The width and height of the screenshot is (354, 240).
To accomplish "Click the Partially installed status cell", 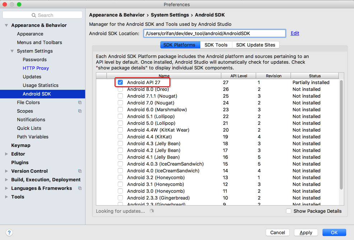I will click(x=311, y=82).
